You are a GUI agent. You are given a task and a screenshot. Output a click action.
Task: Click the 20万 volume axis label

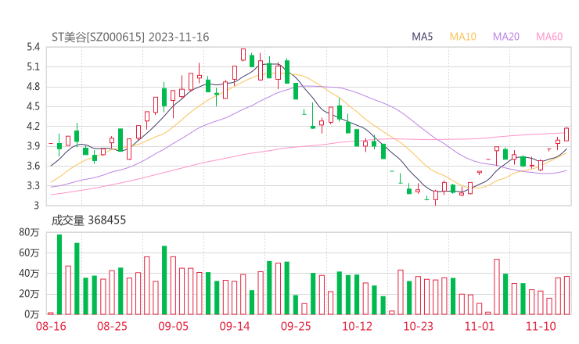point(29,294)
